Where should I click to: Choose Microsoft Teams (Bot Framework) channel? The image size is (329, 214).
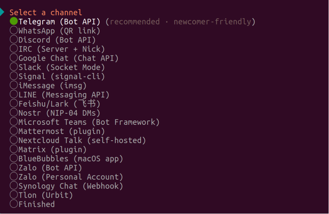tap(14, 122)
